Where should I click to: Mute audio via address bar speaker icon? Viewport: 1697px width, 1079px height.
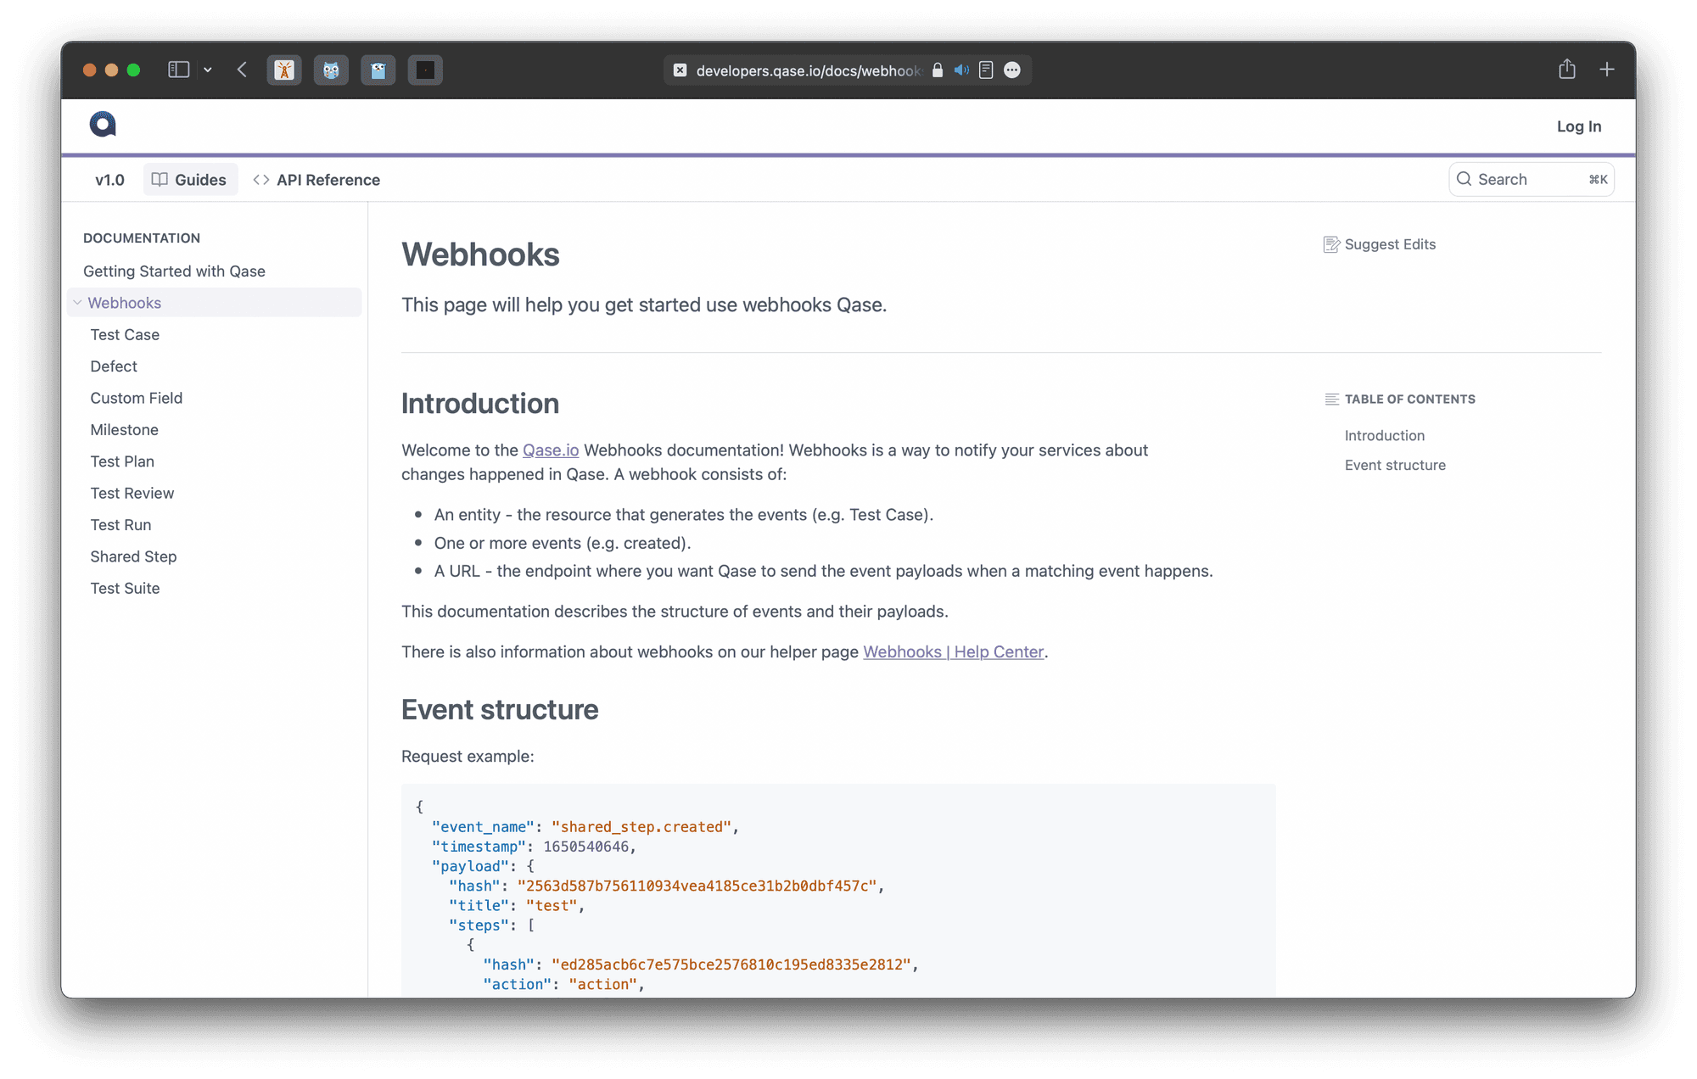tap(961, 70)
